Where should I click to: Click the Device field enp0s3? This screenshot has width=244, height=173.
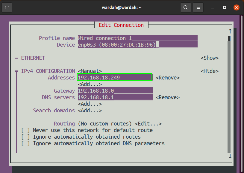(x=138, y=45)
